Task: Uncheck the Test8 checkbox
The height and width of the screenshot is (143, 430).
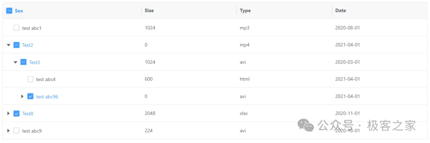Action: [16, 114]
